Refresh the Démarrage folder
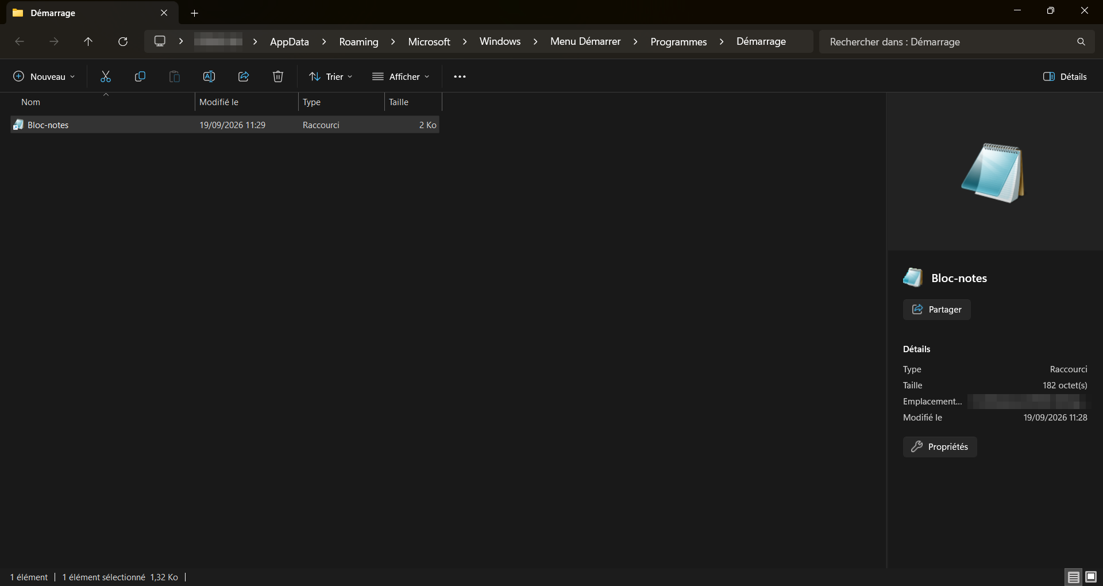 (x=123, y=41)
